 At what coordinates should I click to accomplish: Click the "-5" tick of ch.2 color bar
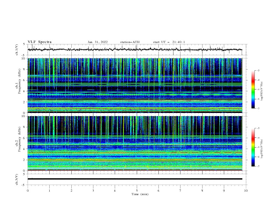click(258, 147)
